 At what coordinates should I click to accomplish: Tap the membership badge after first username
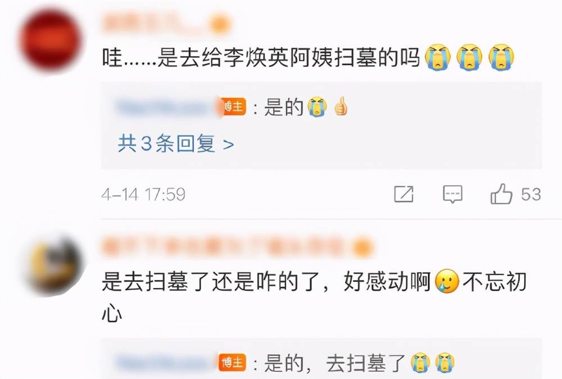220,24
